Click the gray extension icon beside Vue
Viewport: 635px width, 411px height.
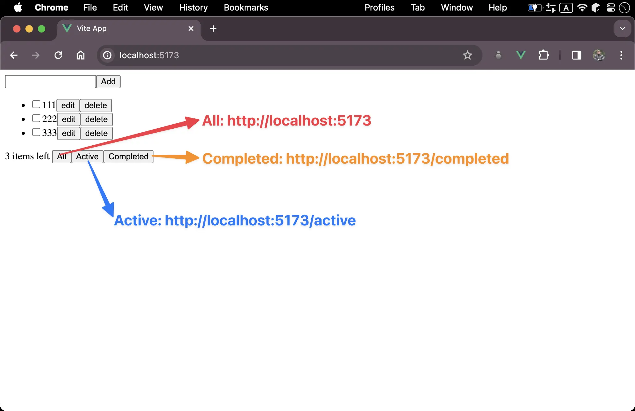[x=499, y=55]
